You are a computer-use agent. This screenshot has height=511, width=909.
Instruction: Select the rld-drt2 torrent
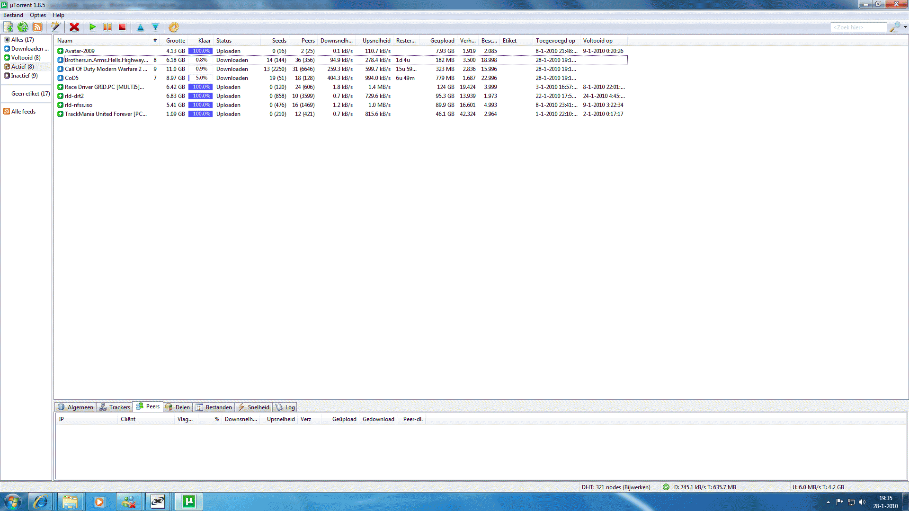(341, 96)
